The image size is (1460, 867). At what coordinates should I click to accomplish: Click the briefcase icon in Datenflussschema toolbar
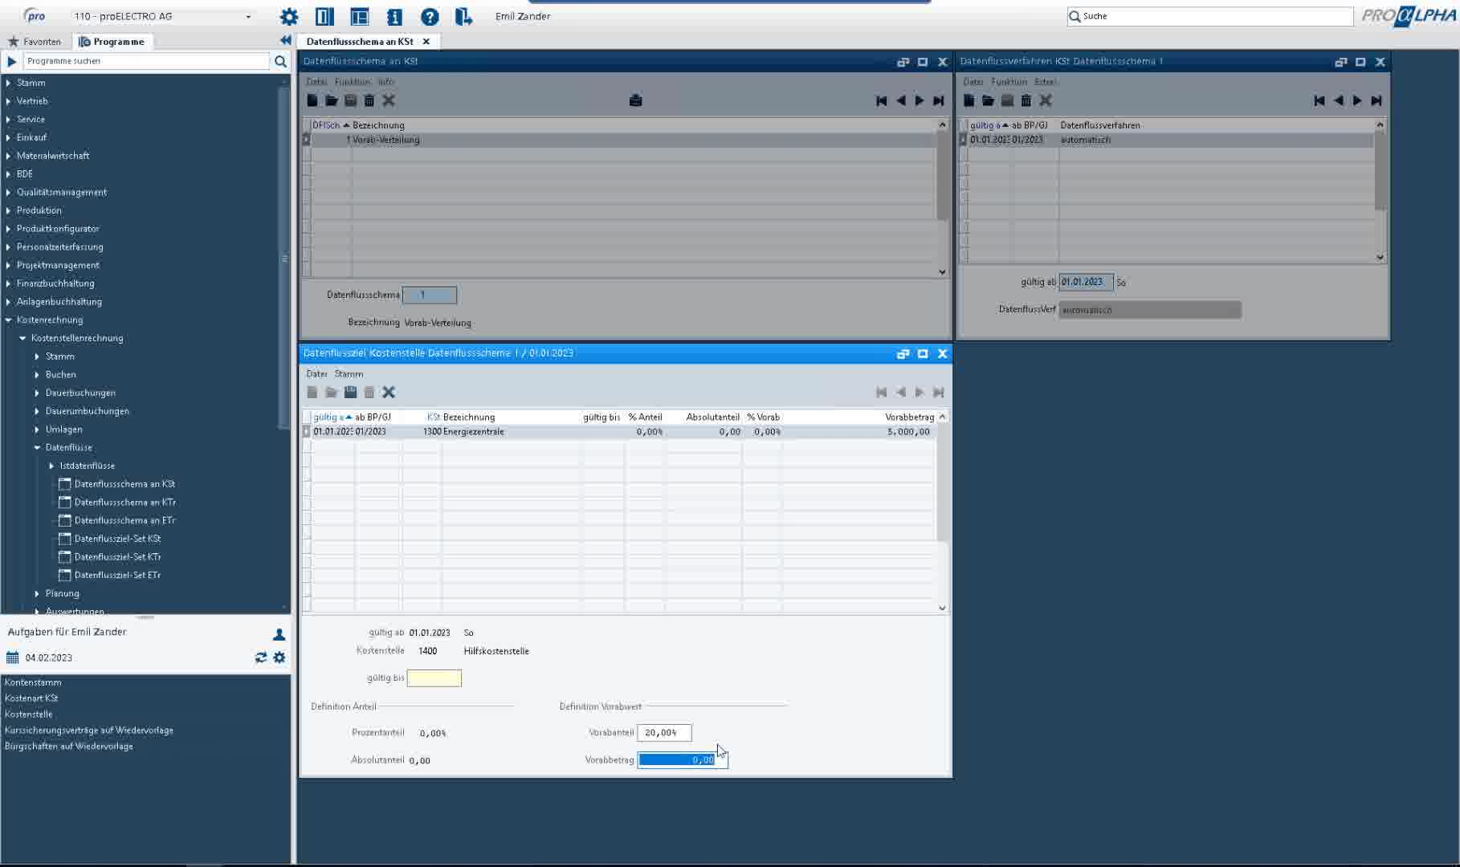click(635, 100)
